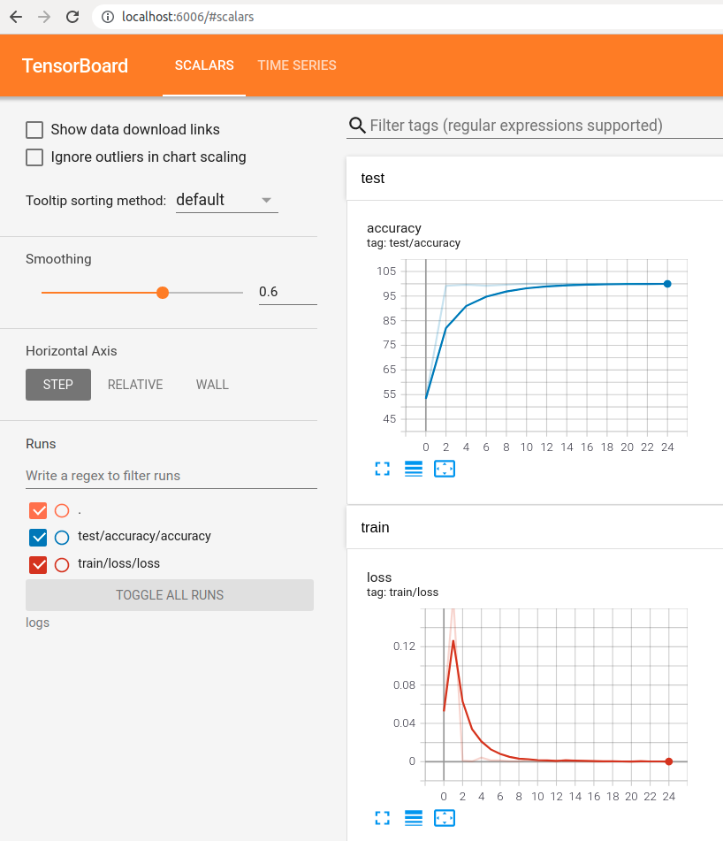The width and height of the screenshot is (723, 841).
Task: Fit domain to data on accuracy chart
Action: (x=445, y=469)
